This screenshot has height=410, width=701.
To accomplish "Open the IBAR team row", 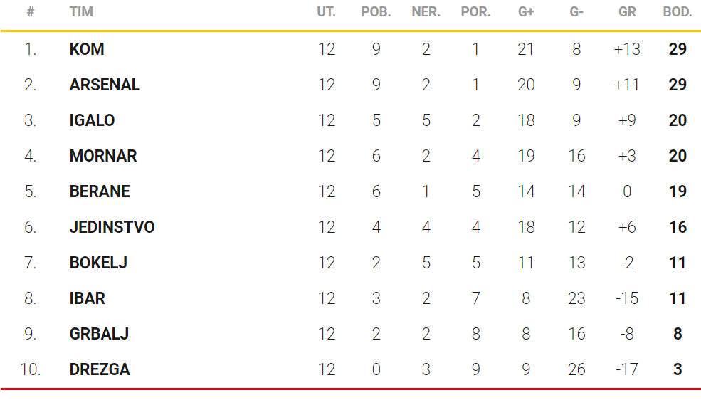I will coord(87,298).
